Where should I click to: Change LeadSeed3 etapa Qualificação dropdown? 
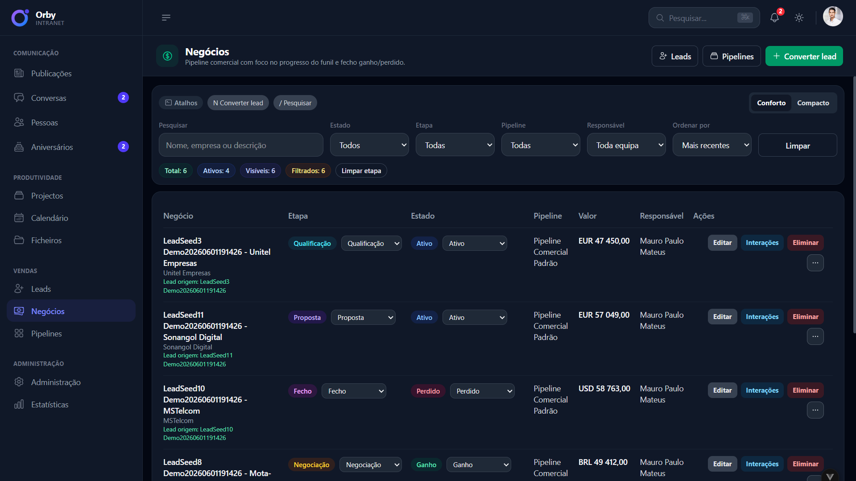click(x=371, y=243)
